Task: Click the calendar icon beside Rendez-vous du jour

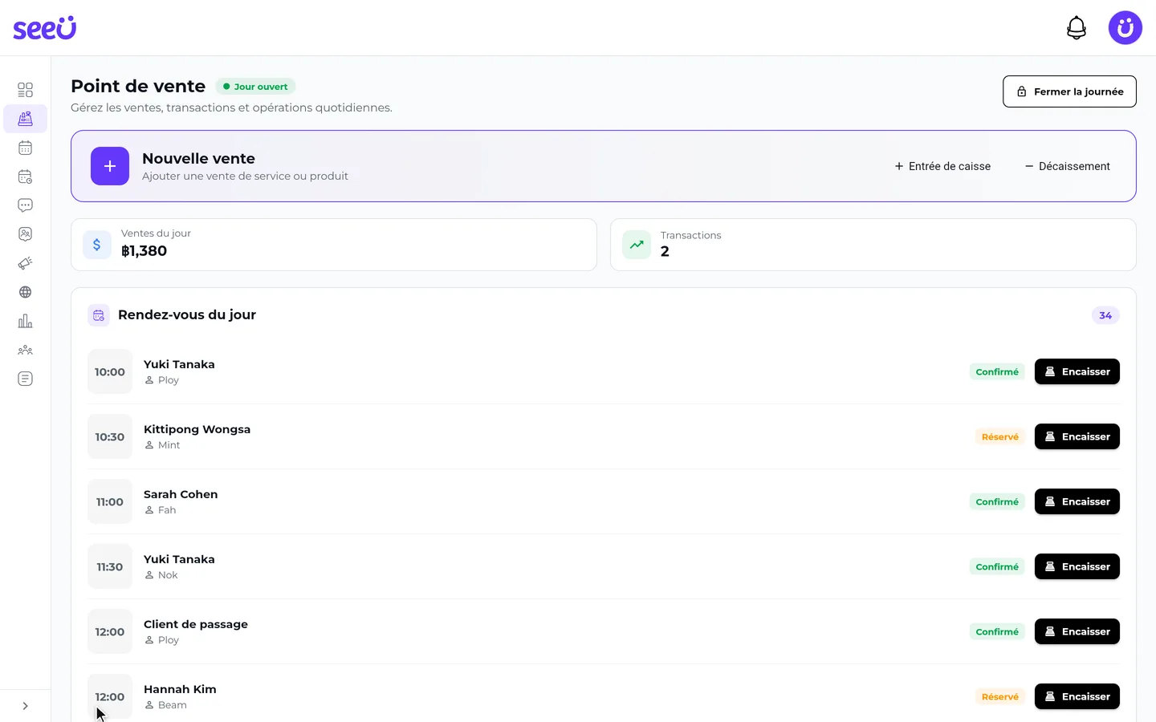Action: click(x=99, y=315)
